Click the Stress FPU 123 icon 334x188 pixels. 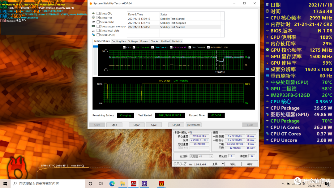click(x=93, y=17)
